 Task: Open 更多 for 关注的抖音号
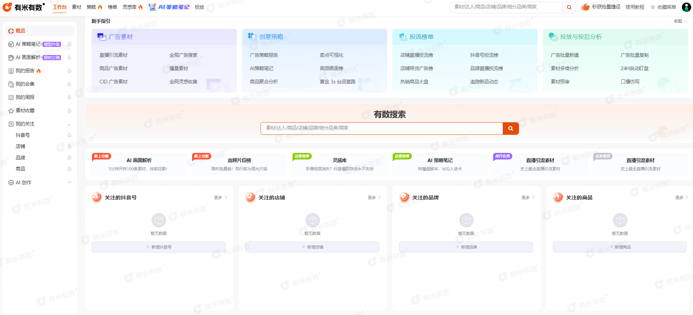[221, 198]
